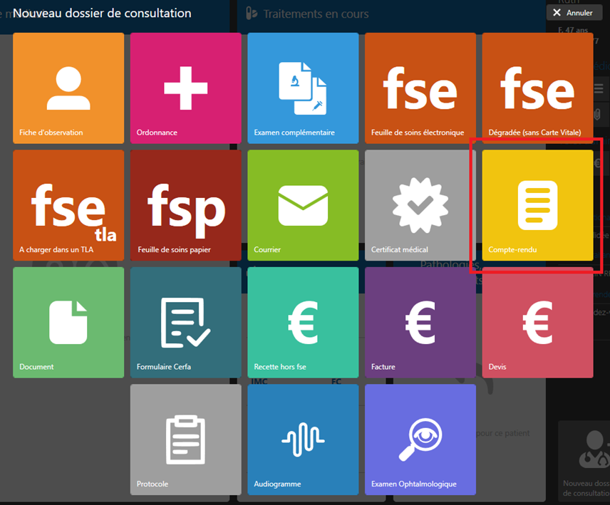Open Feuille de soins papier tile
The width and height of the screenshot is (610, 505).
pyautogui.click(x=185, y=205)
